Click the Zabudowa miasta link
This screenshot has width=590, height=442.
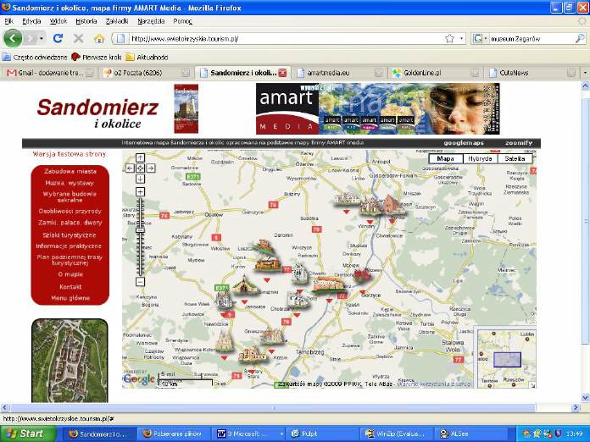tap(70, 171)
